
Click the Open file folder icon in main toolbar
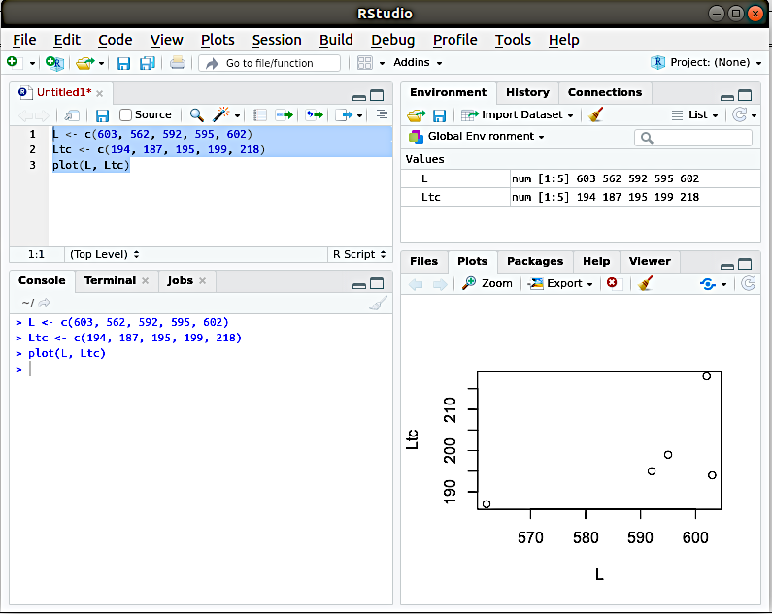point(85,63)
